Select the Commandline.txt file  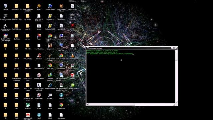39,65
